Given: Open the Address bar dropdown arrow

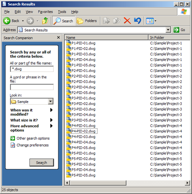Looking at the screenshot, I should 168,30.
